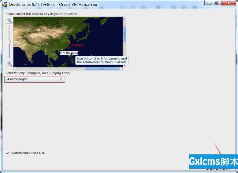Click the map's horizontal scrollbar thumb
This screenshot has height=173, width=238.
tap(102, 69)
